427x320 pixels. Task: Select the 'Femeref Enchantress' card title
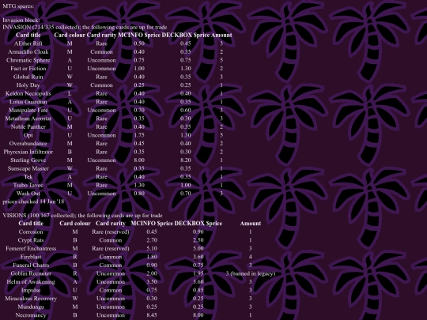click(x=31, y=248)
